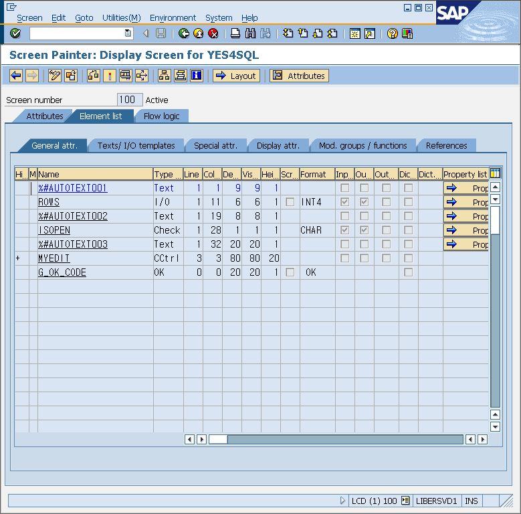Click the blue information icon

[197, 76]
